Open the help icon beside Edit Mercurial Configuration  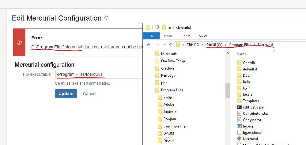click(106, 18)
